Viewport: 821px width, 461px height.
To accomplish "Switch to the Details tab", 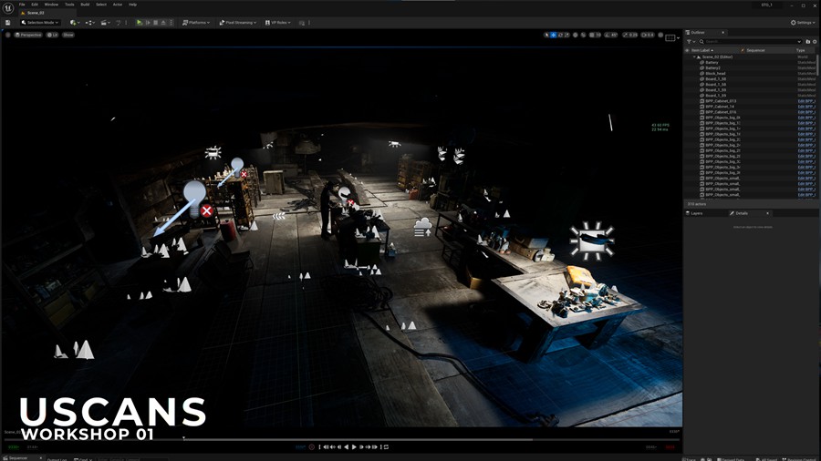I will point(742,213).
